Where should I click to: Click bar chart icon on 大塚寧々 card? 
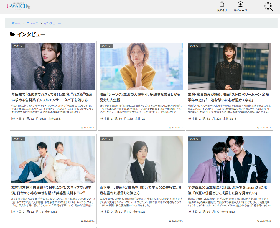coord(101,118)
